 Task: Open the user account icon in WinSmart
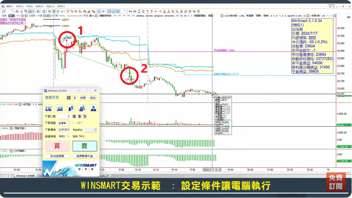click(93, 108)
